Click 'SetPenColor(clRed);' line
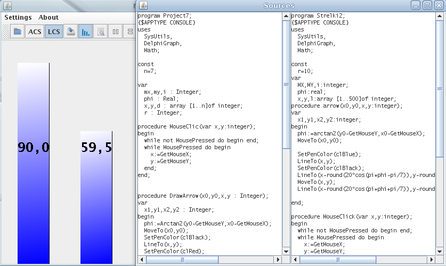Screen dimensions: 446x266 click(174, 251)
